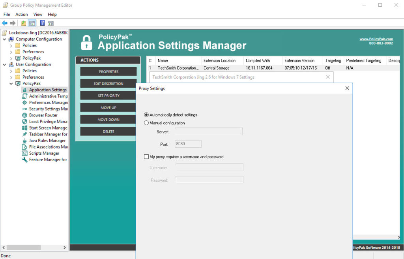Select the Manual configuration radio button
This screenshot has height=259, width=404.
[x=146, y=123]
